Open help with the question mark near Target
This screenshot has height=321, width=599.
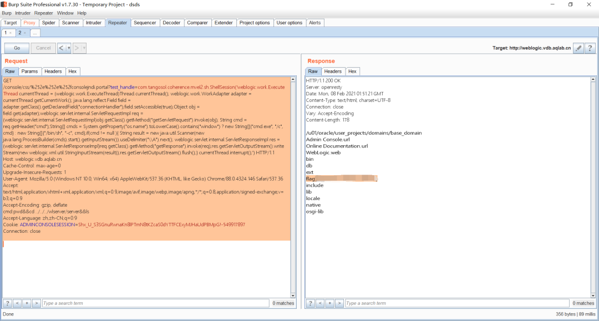pos(590,48)
